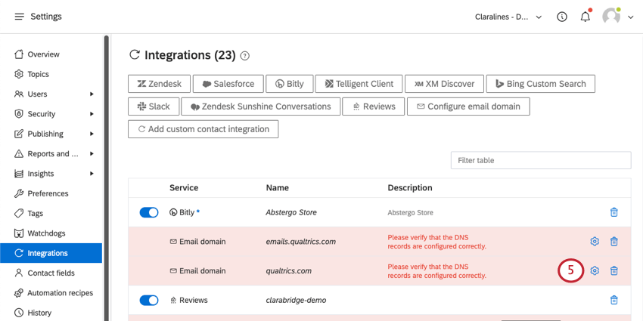The image size is (643, 321).
Task: Delete the Bitly Abstergo Store integration
Action: pyautogui.click(x=614, y=212)
